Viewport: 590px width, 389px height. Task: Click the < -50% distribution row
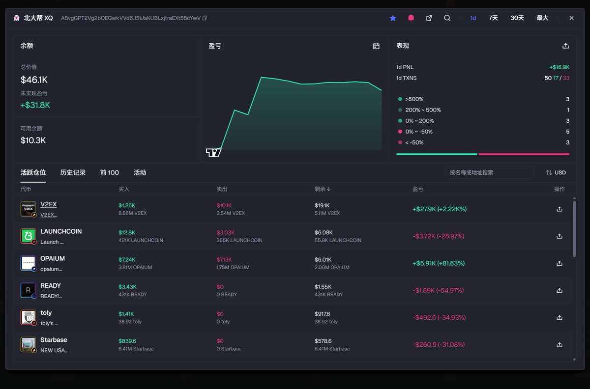[x=483, y=142]
